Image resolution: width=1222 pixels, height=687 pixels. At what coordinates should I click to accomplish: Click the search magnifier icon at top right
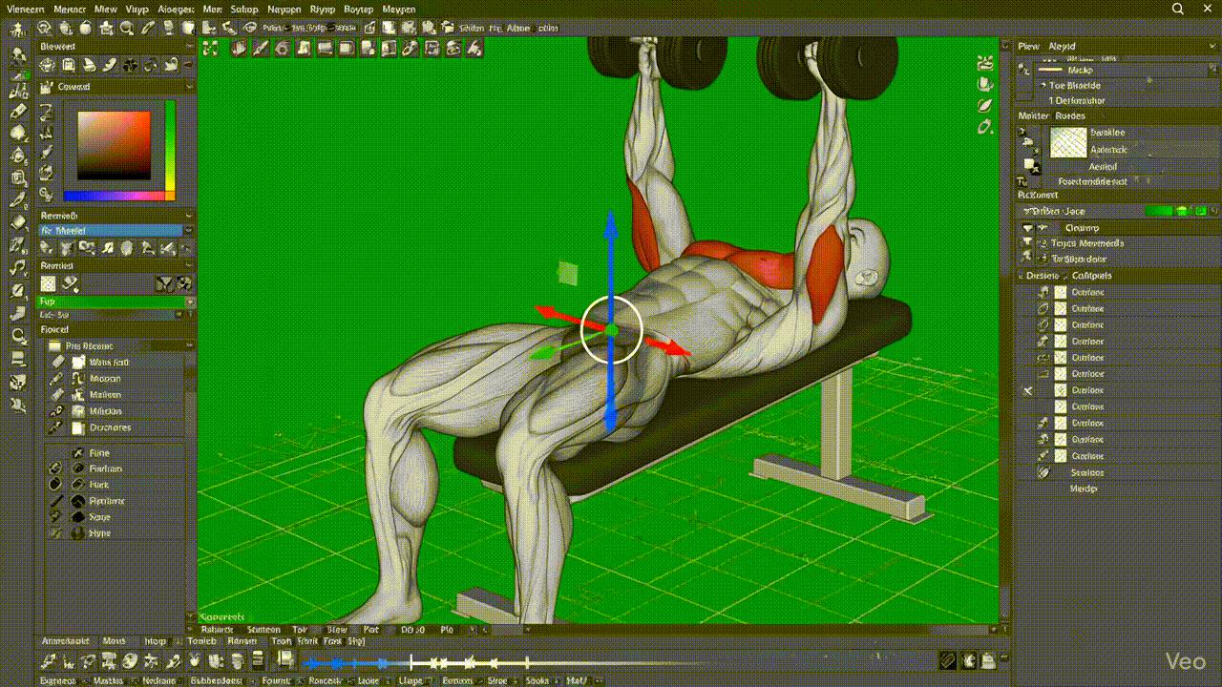click(x=1177, y=9)
